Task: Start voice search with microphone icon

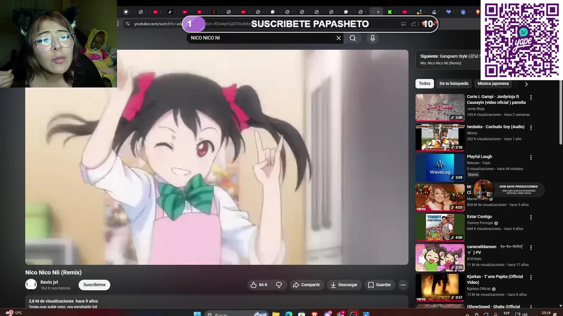Action: 373,38
